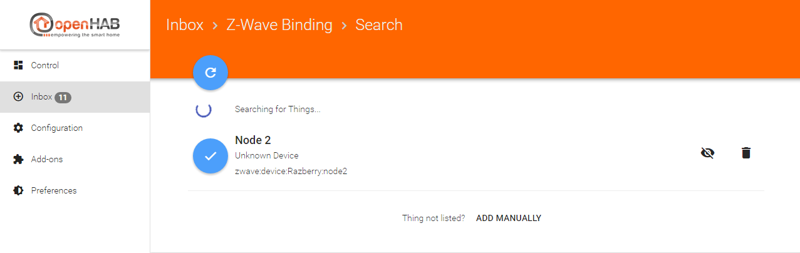Navigate to Inbox in the breadcrumb

pyautogui.click(x=185, y=25)
